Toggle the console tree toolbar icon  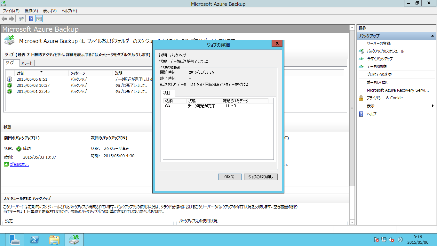coord(21,19)
